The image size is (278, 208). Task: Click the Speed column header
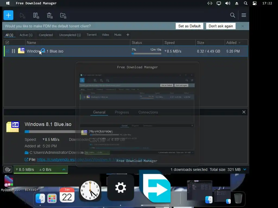pyautogui.click(x=179, y=43)
